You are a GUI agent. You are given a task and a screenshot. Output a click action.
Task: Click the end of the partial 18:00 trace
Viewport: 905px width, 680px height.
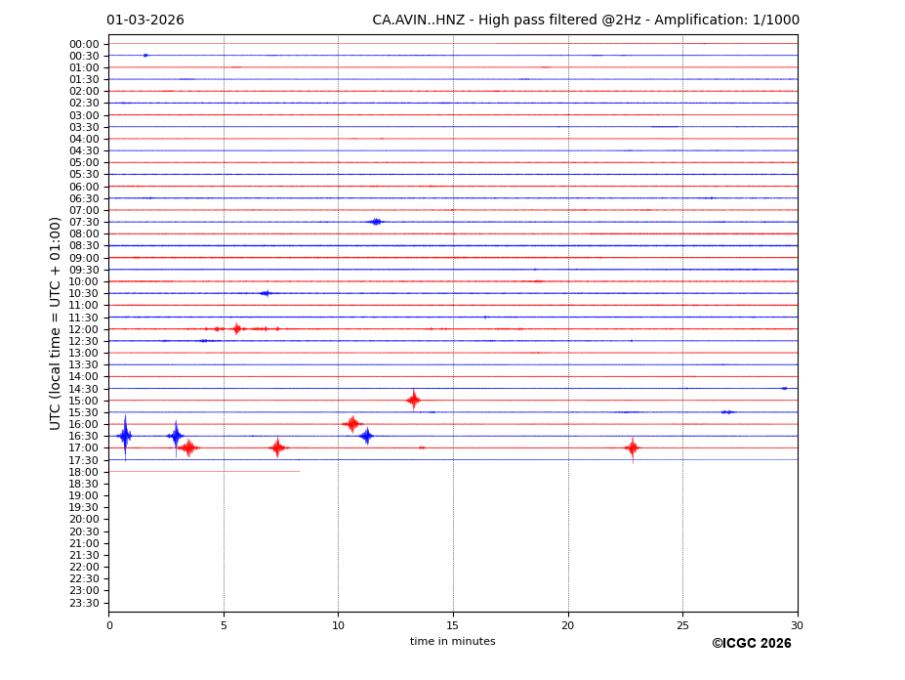(299, 472)
